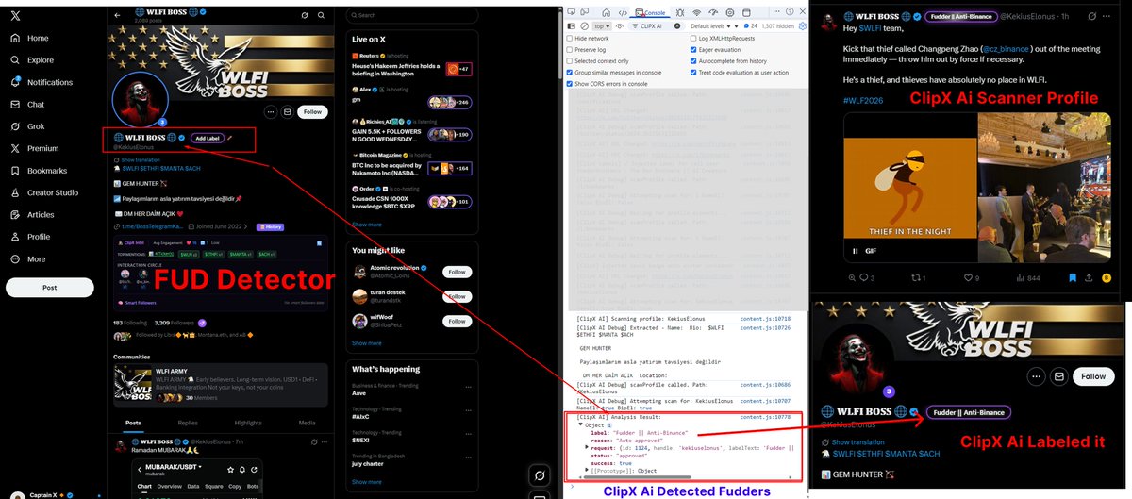Open Explore in the sidebar
Image resolution: width=1132 pixels, height=499 pixels.
(32, 59)
